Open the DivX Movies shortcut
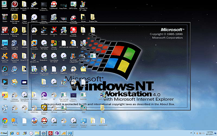Screen dimensions: 217x136 pos(34,5)
